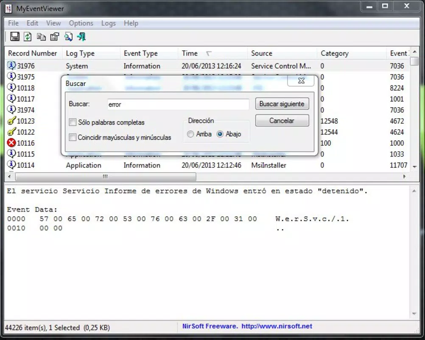Click the MyEventViewer title bar app icon

click(x=8, y=8)
